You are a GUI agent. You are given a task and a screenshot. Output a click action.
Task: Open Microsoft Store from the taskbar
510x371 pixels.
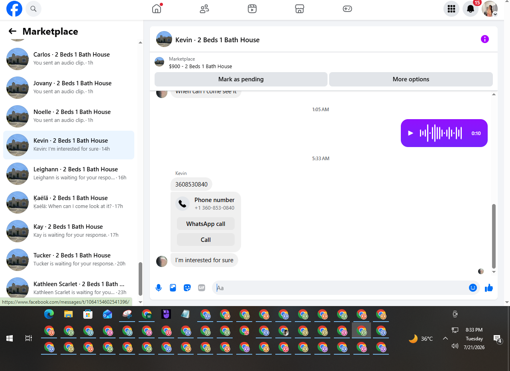pyautogui.click(x=88, y=314)
